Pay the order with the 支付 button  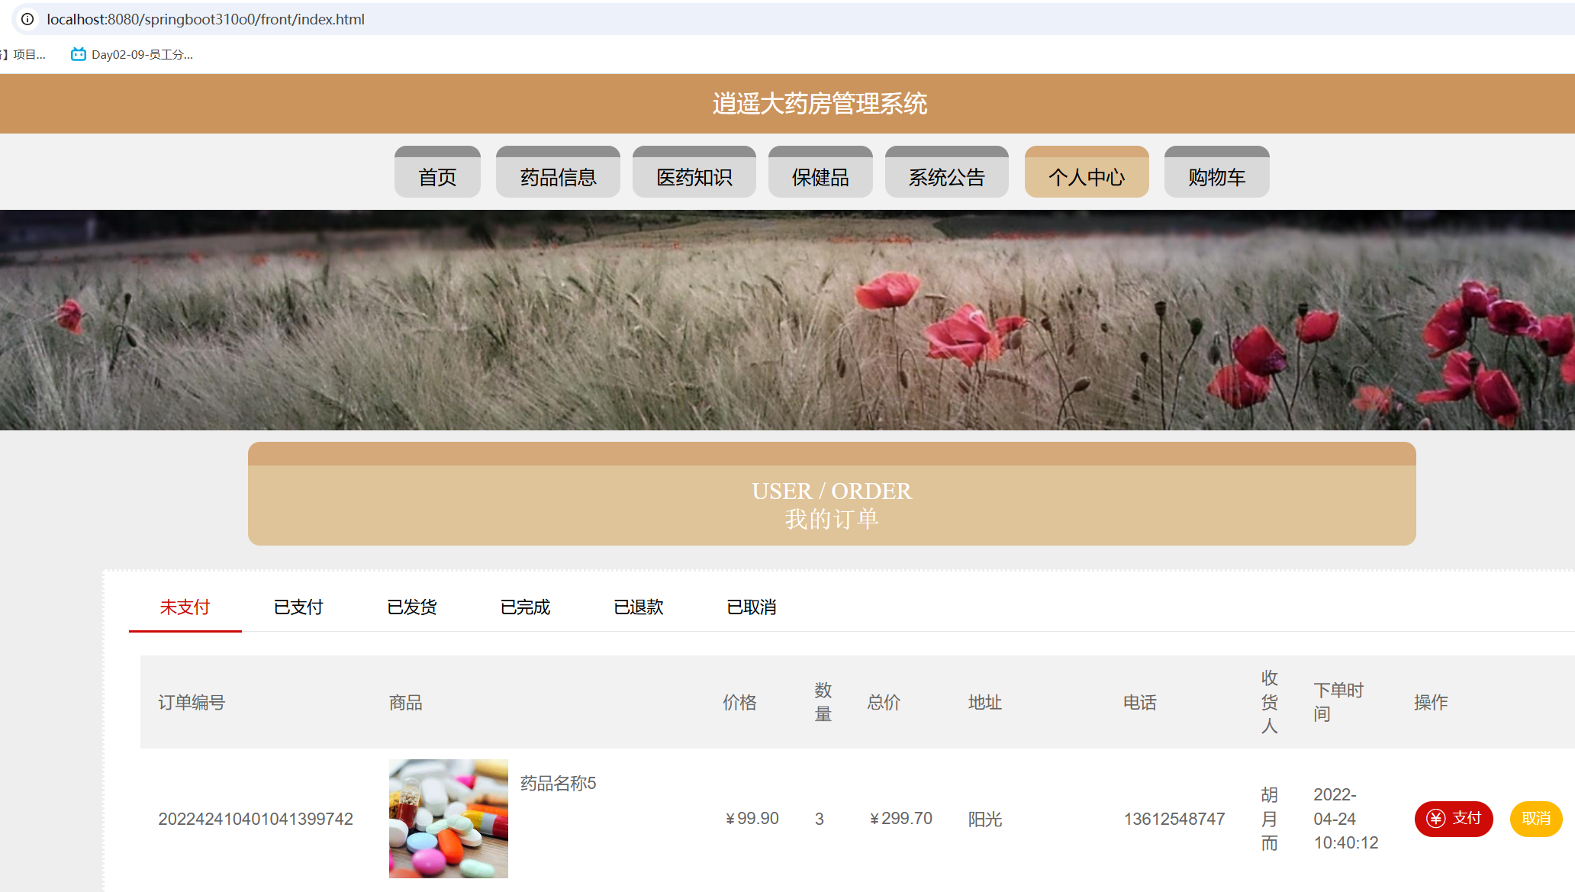(1454, 819)
